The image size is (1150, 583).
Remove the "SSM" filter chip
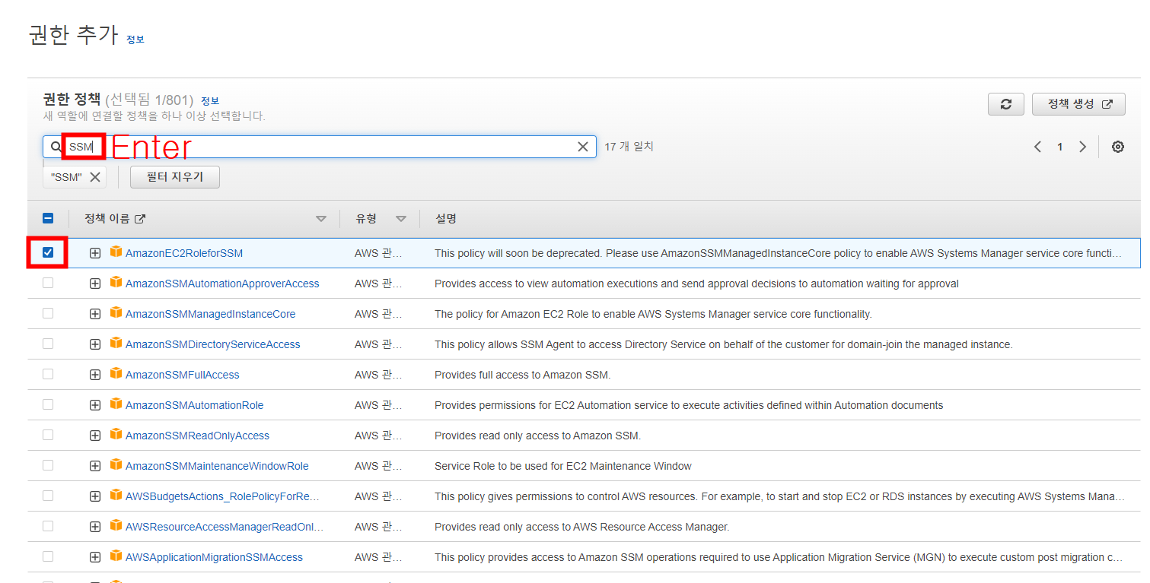click(x=94, y=177)
